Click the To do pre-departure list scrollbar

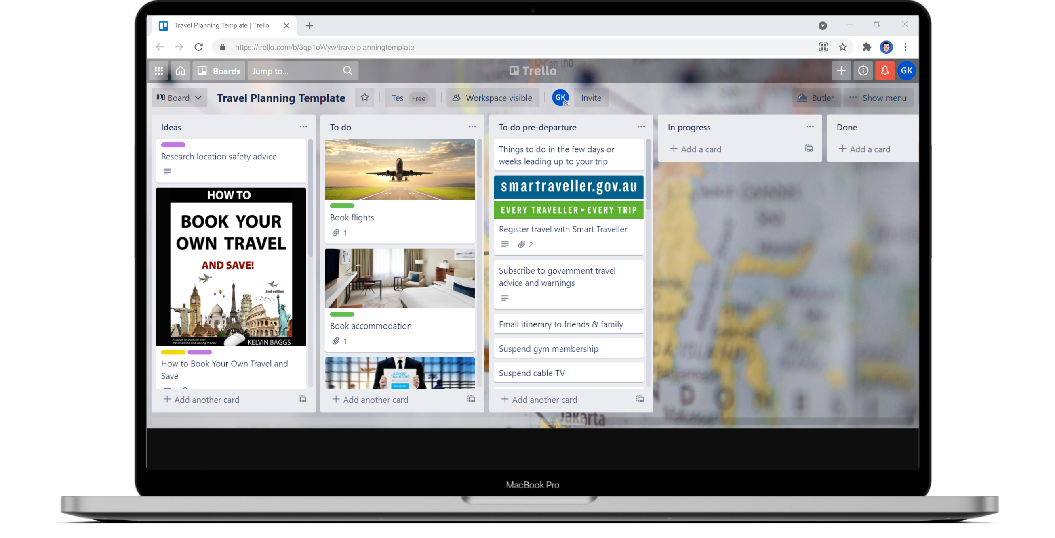[649, 174]
